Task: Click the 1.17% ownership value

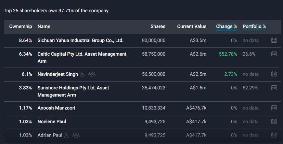Action: (25, 108)
